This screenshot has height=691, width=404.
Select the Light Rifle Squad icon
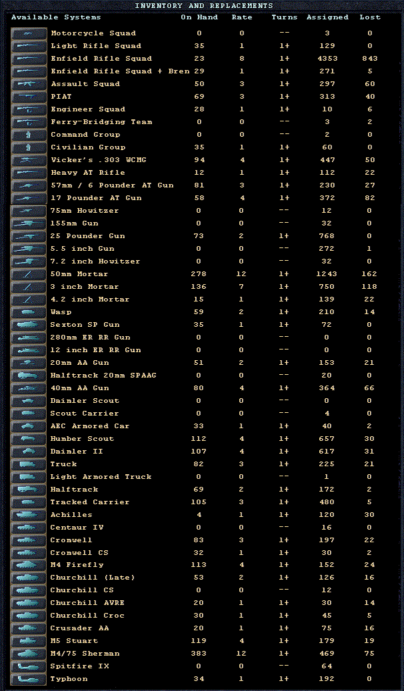pyautogui.click(x=29, y=46)
